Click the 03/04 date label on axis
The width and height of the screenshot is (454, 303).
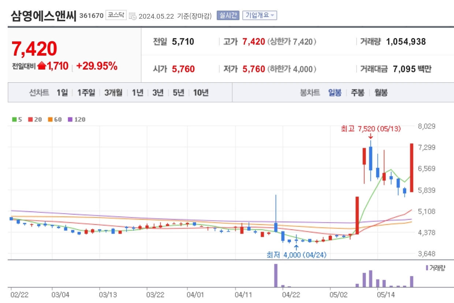[60, 294]
